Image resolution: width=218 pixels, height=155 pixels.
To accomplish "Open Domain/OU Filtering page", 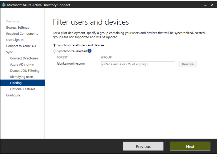I will (25, 71).
